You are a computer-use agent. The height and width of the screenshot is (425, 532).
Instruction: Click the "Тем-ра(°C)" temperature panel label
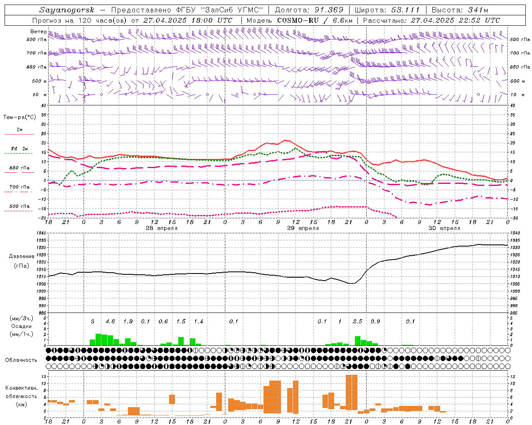point(20,117)
